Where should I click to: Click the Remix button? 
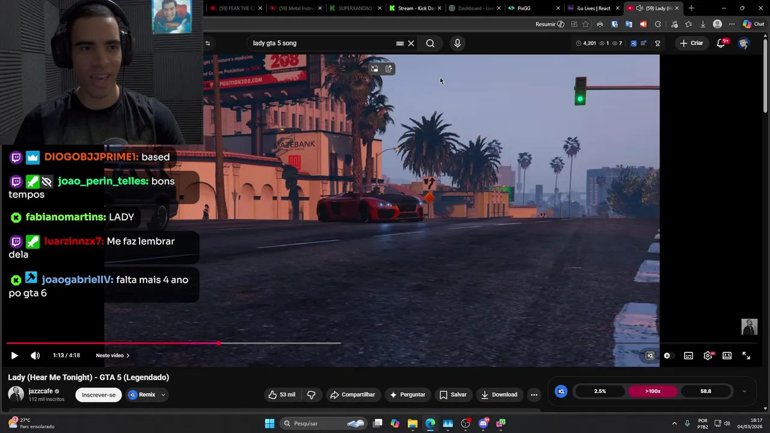[x=142, y=395]
